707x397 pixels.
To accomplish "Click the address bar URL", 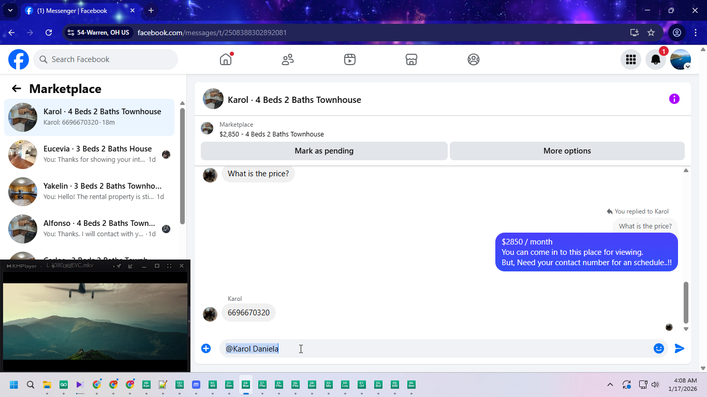I will (x=212, y=33).
